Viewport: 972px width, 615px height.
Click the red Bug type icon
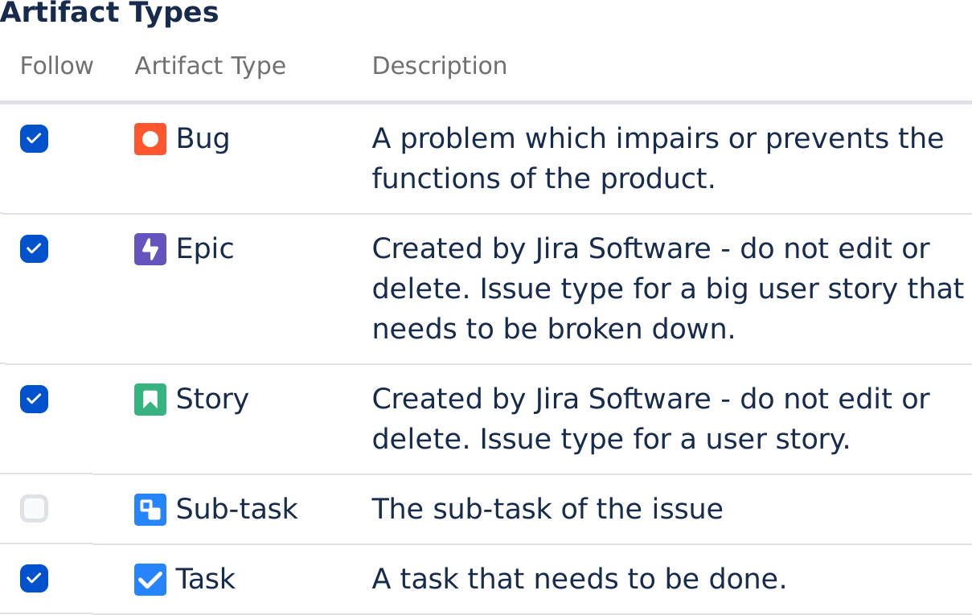coord(150,139)
